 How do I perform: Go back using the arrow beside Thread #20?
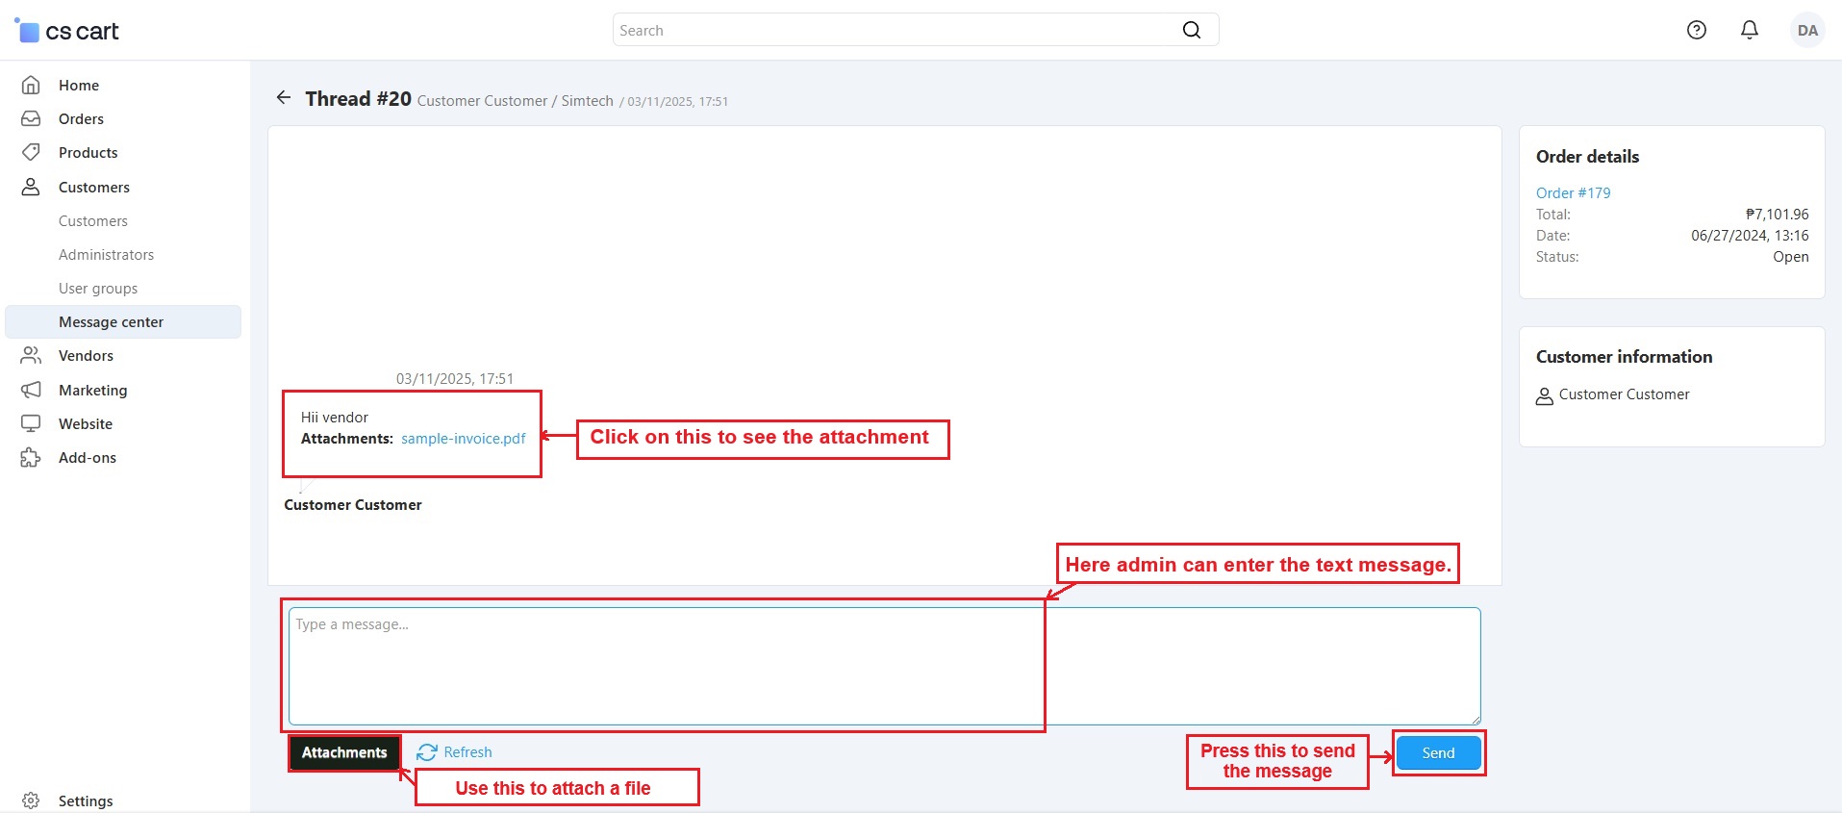pos(284,97)
